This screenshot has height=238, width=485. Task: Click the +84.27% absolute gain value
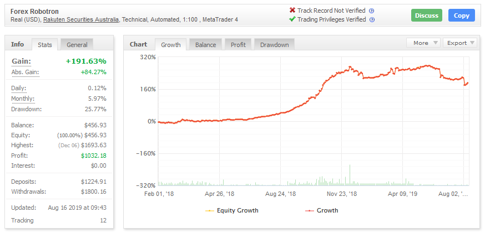pos(93,73)
